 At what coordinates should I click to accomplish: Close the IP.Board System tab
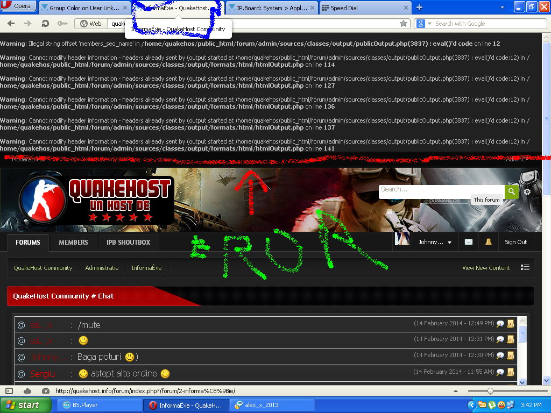tap(313, 8)
